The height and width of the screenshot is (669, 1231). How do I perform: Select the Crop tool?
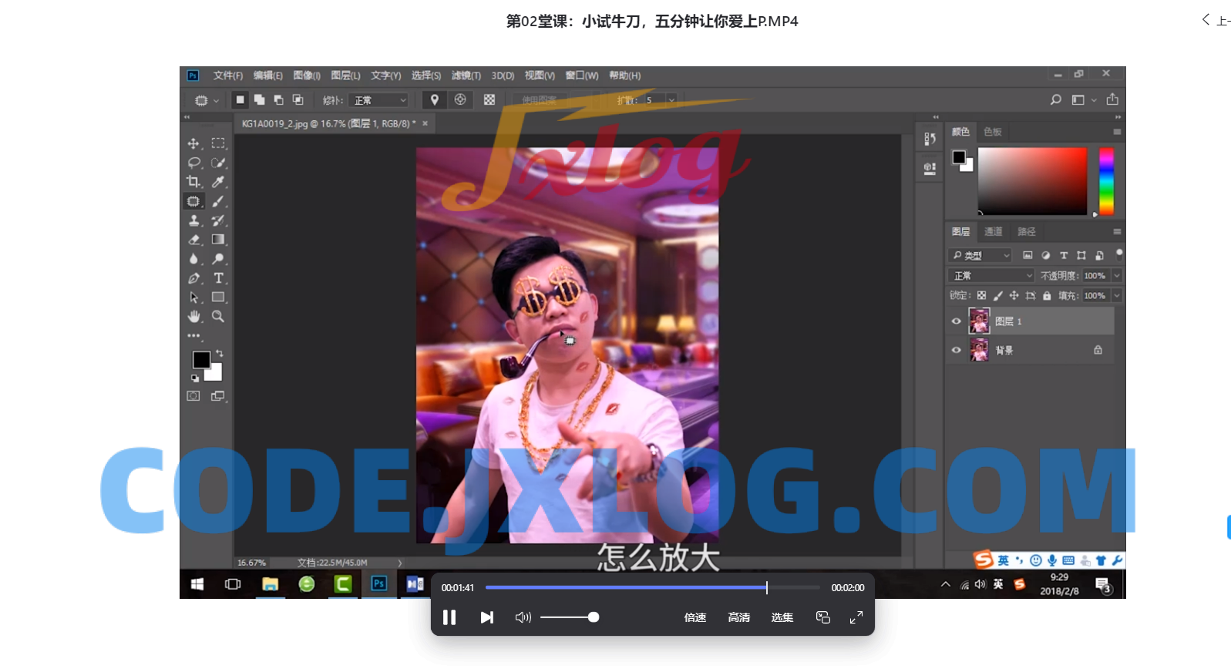pos(193,182)
